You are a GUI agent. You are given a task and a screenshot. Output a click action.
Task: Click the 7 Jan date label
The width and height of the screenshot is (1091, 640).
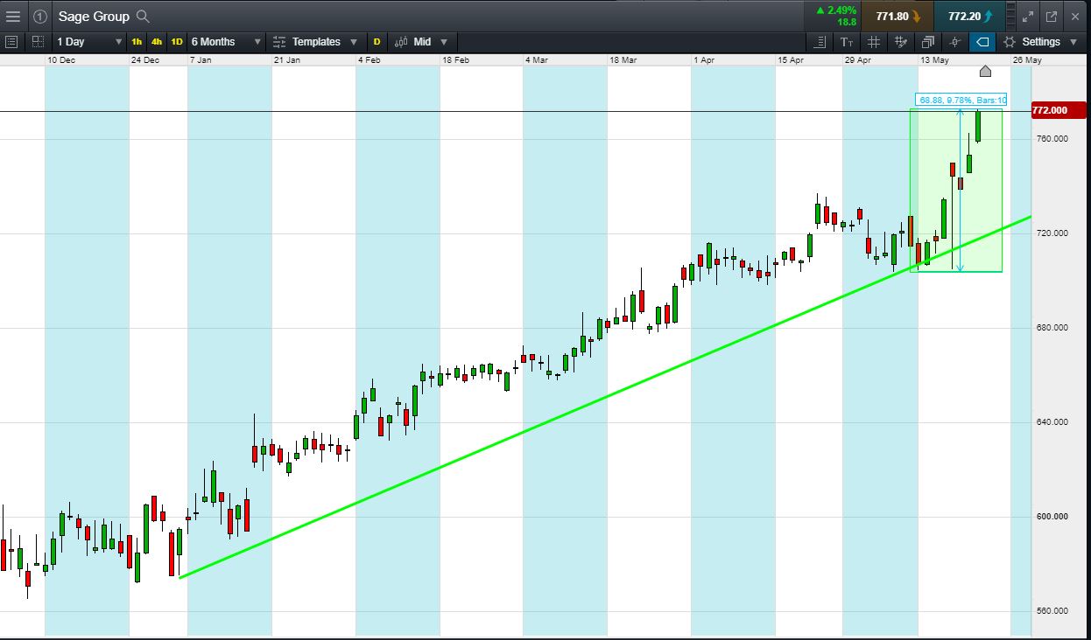click(x=201, y=60)
